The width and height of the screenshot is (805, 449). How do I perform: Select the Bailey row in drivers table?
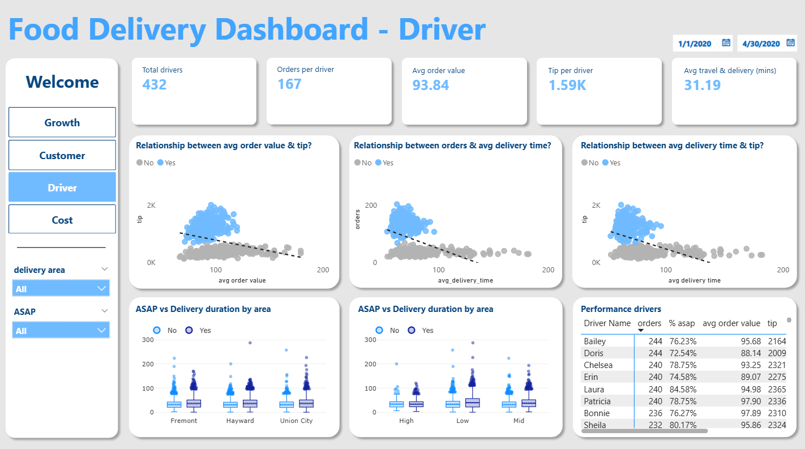tap(683, 341)
